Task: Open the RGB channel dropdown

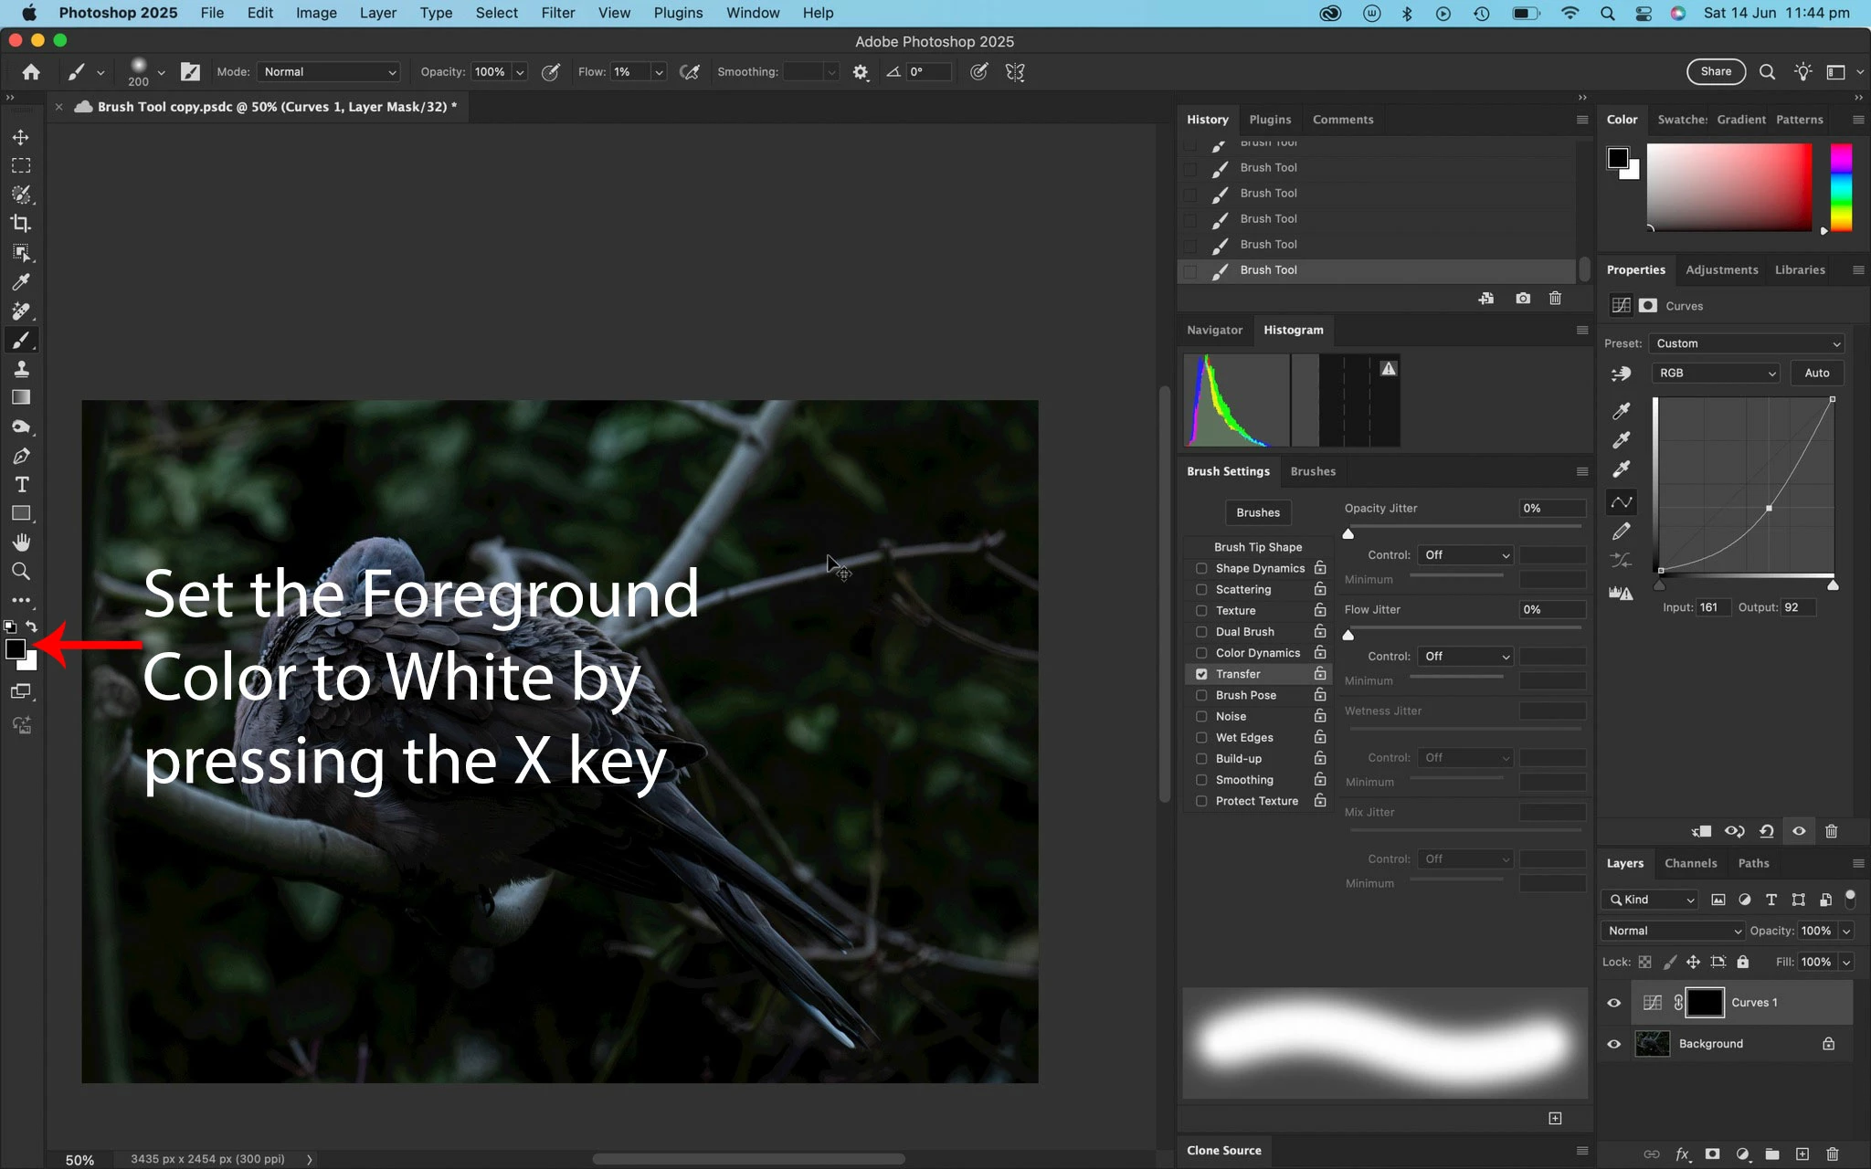Action: pos(1716,373)
